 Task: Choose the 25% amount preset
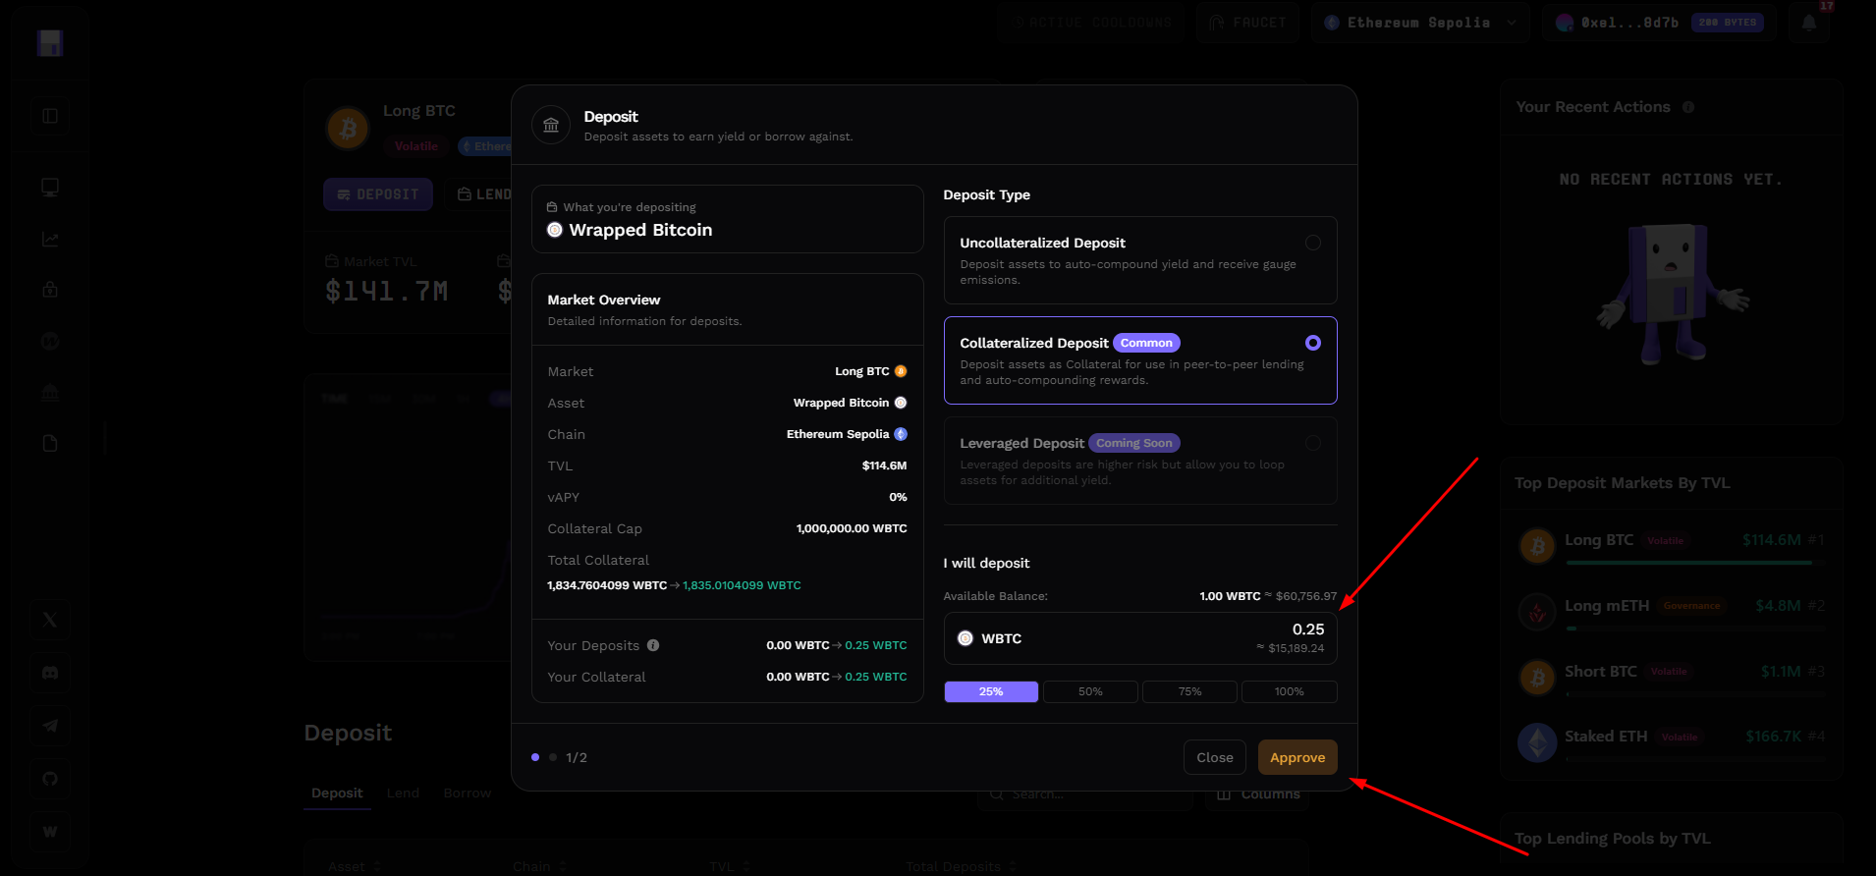point(991,691)
